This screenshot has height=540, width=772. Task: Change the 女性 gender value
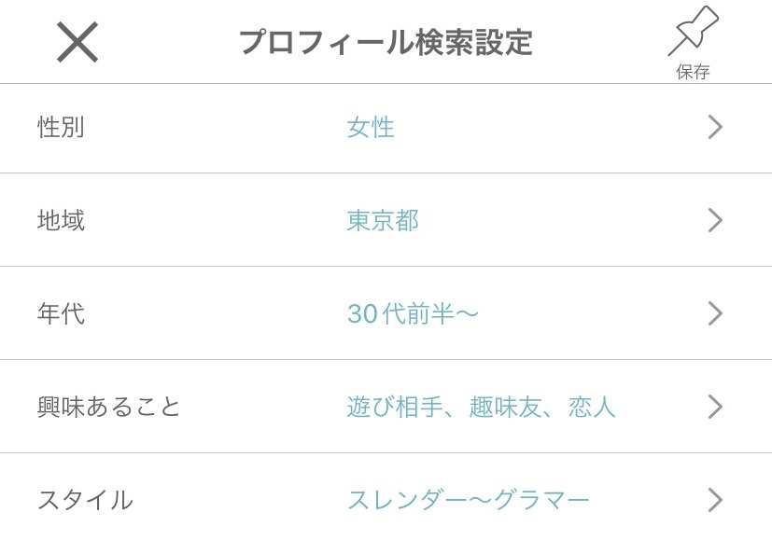point(371,128)
